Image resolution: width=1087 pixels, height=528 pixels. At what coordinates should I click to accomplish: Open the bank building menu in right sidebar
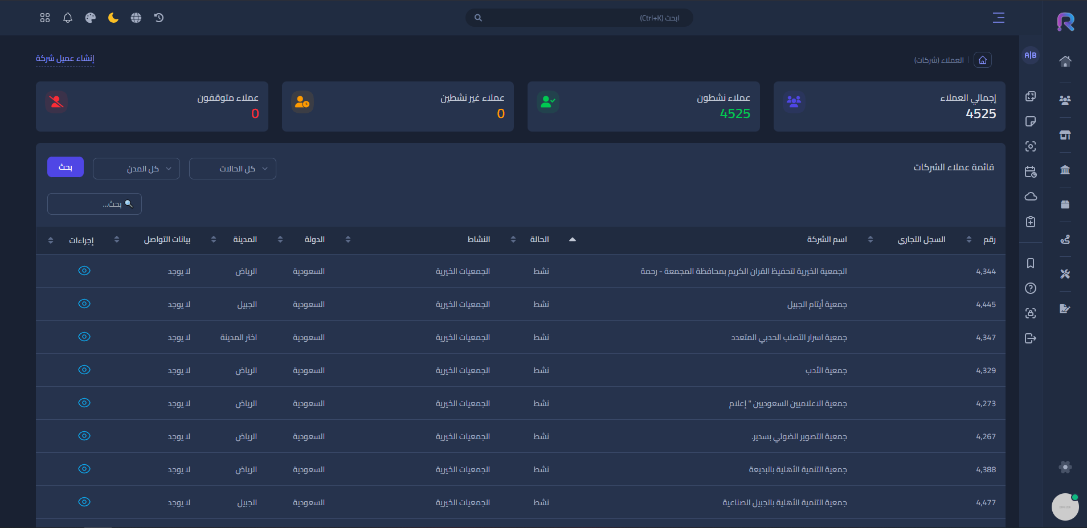pos(1065,170)
